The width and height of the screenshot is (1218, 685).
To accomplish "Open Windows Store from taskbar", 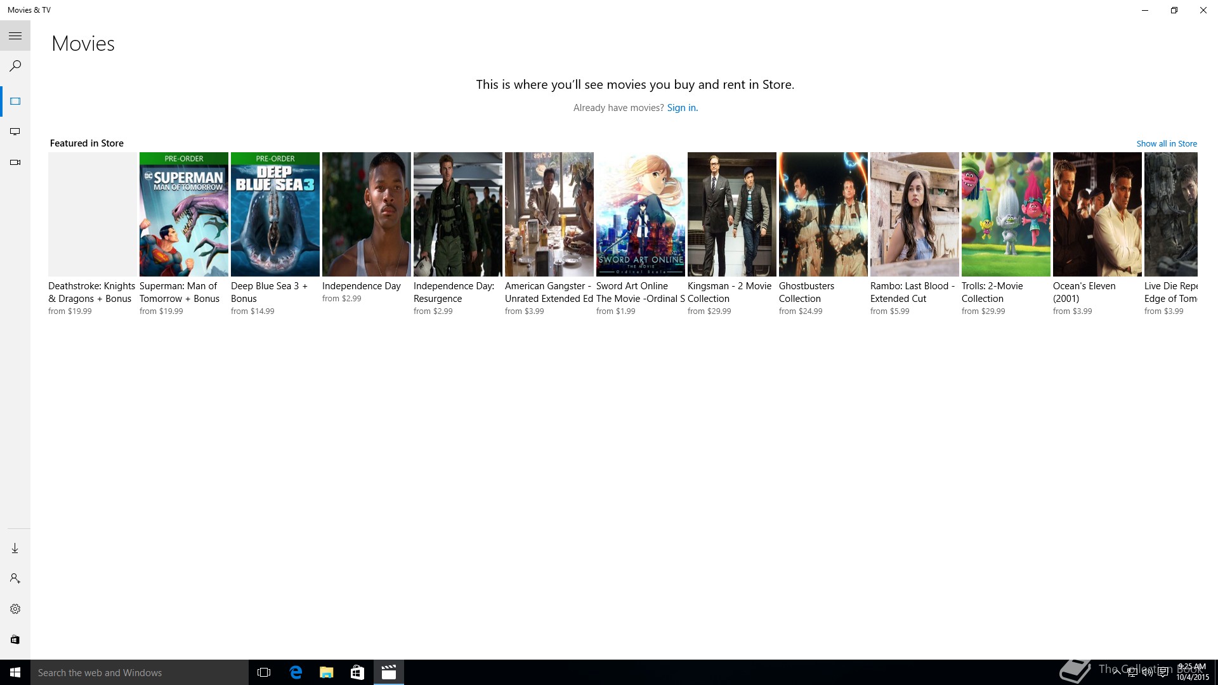I will 357,672.
